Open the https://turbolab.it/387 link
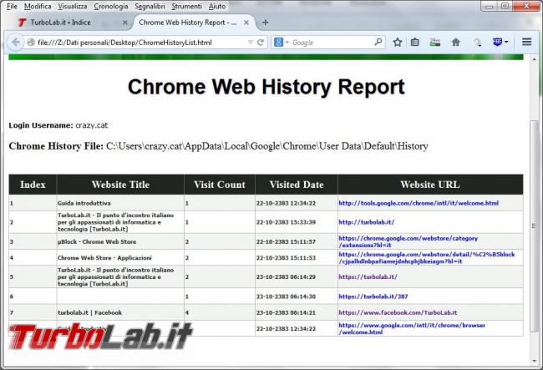The image size is (543, 370). [x=373, y=297]
